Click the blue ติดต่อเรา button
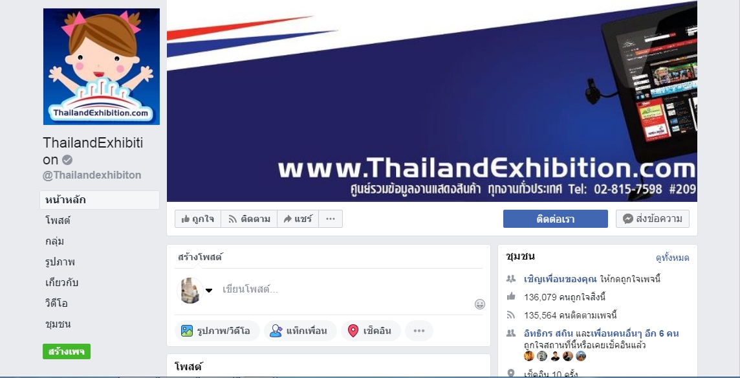 tap(556, 219)
